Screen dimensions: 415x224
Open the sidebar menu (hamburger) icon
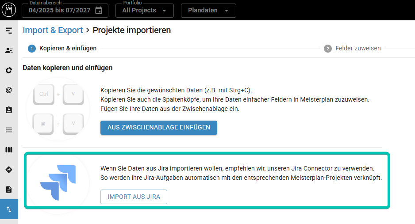pyautogui.click(x=9, y=30)
